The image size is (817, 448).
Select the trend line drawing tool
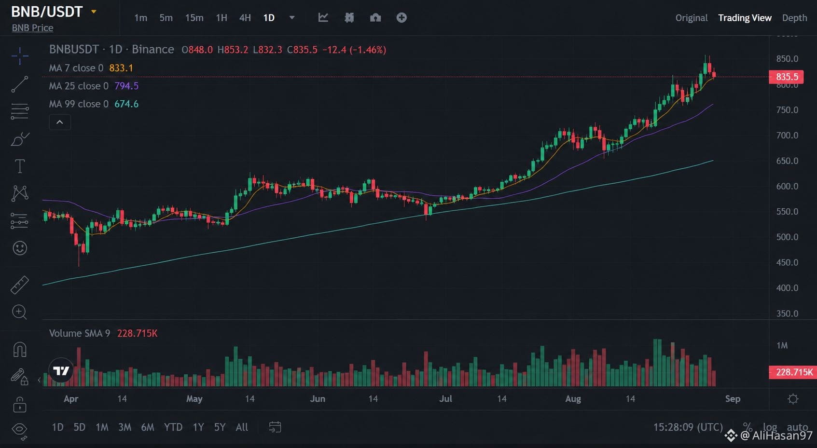(19, 84)
